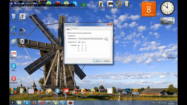Click the weather gadget showing 6°
187x105 pixels.
tap(167, 21)
